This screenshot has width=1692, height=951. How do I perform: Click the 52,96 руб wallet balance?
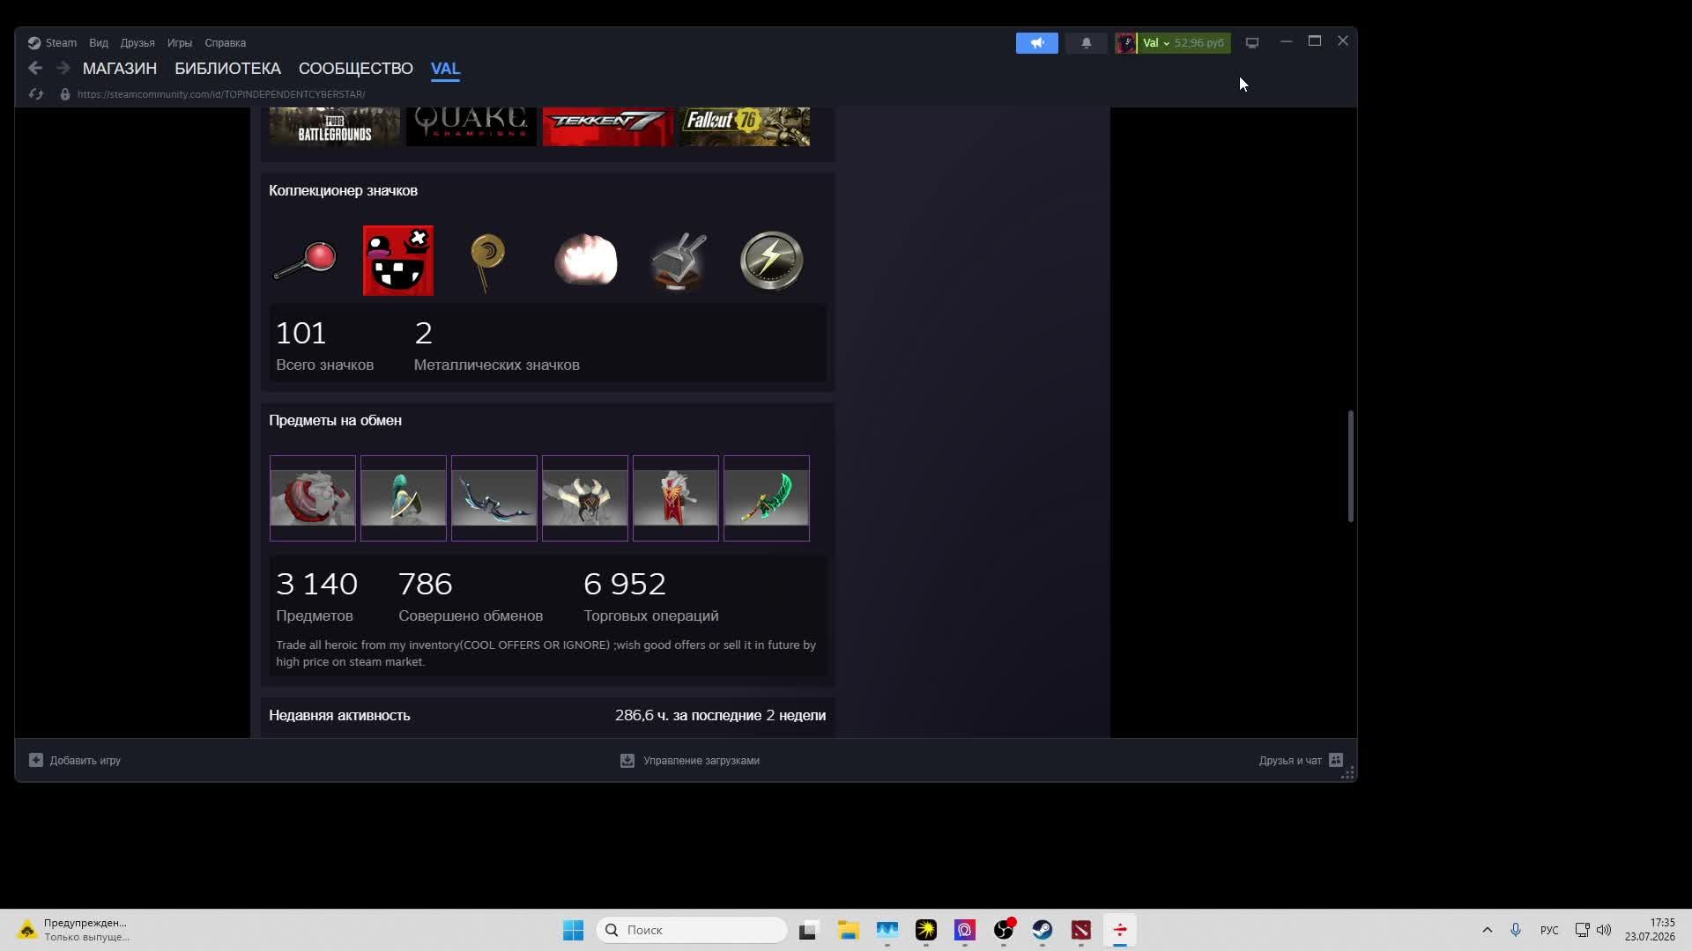[1199, 42]
